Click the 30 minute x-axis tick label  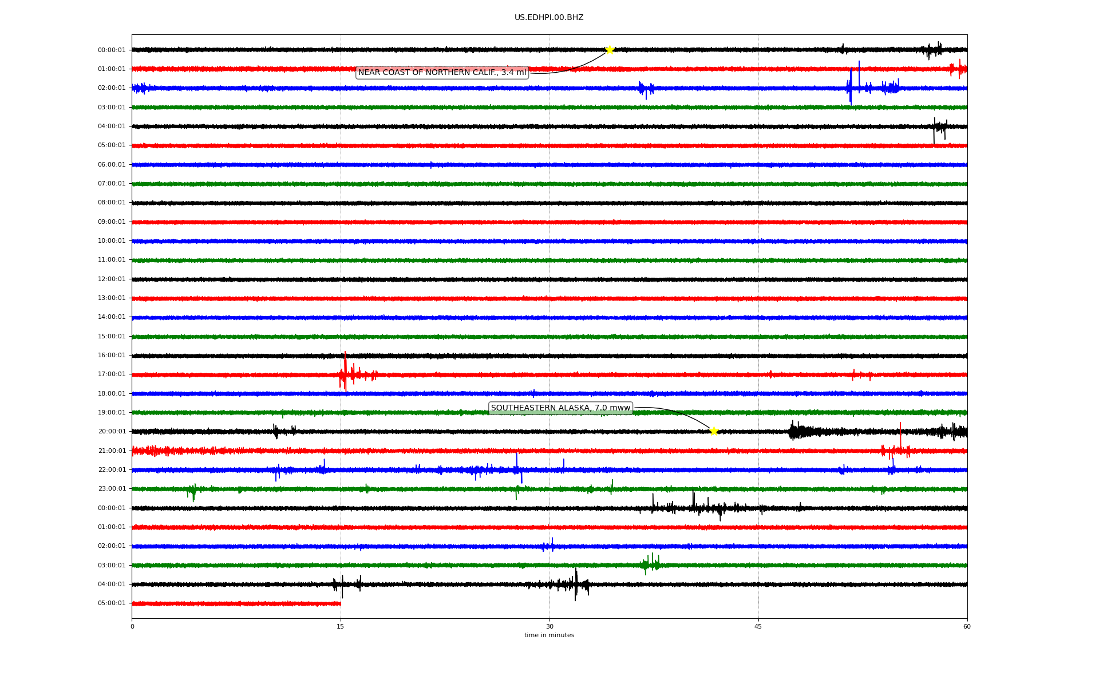point(549,626)
